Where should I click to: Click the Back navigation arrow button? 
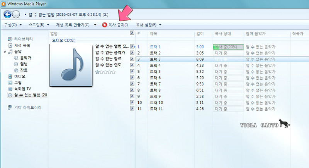point(7,14)
